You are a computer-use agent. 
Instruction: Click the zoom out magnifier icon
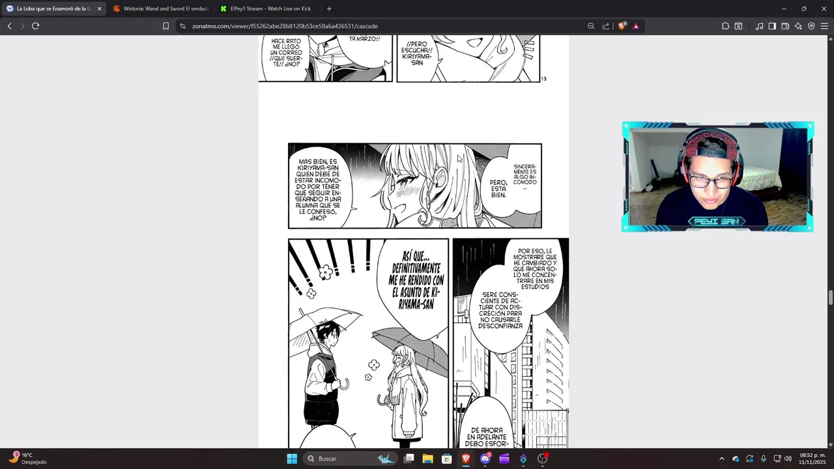(x=591, y=26)
